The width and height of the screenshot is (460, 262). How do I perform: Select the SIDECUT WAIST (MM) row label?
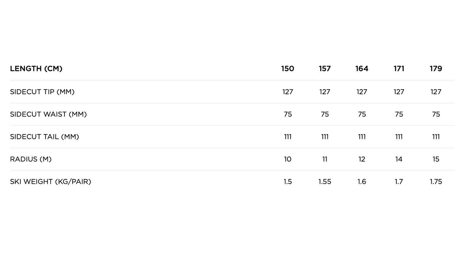pyautogui.click(x=48, y=114)
